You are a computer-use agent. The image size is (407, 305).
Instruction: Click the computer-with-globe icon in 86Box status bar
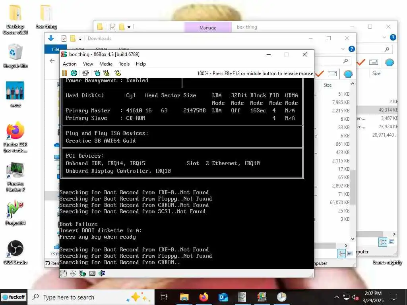coord(83,273)
